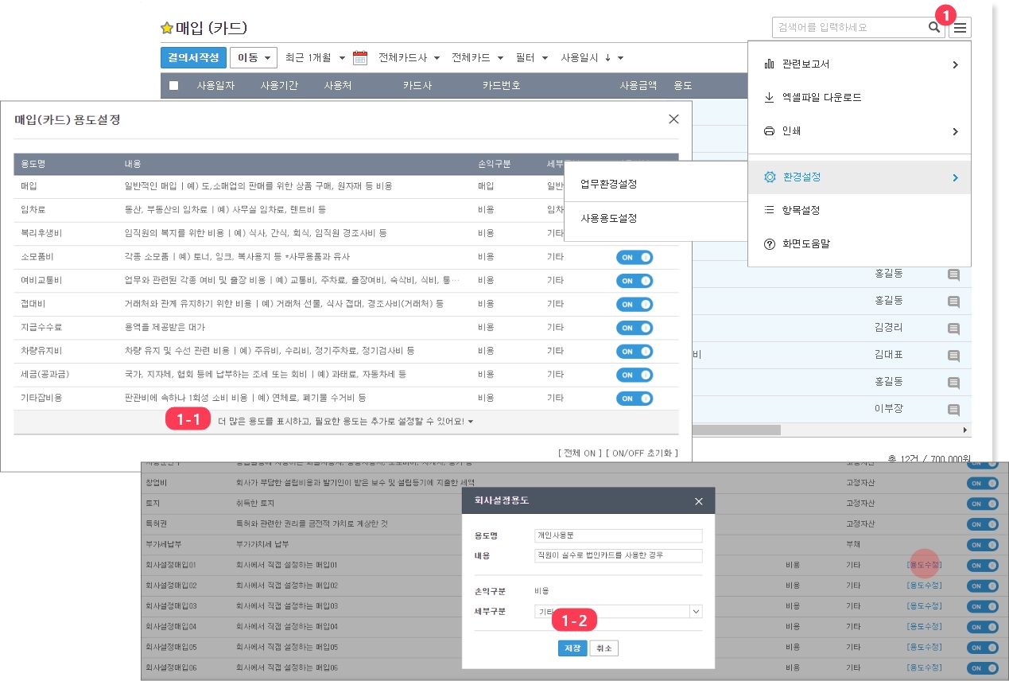Viewport: 1009px width, 681px height.
Task: Close the 회사설정용도 popup
Action: [699, 501]
